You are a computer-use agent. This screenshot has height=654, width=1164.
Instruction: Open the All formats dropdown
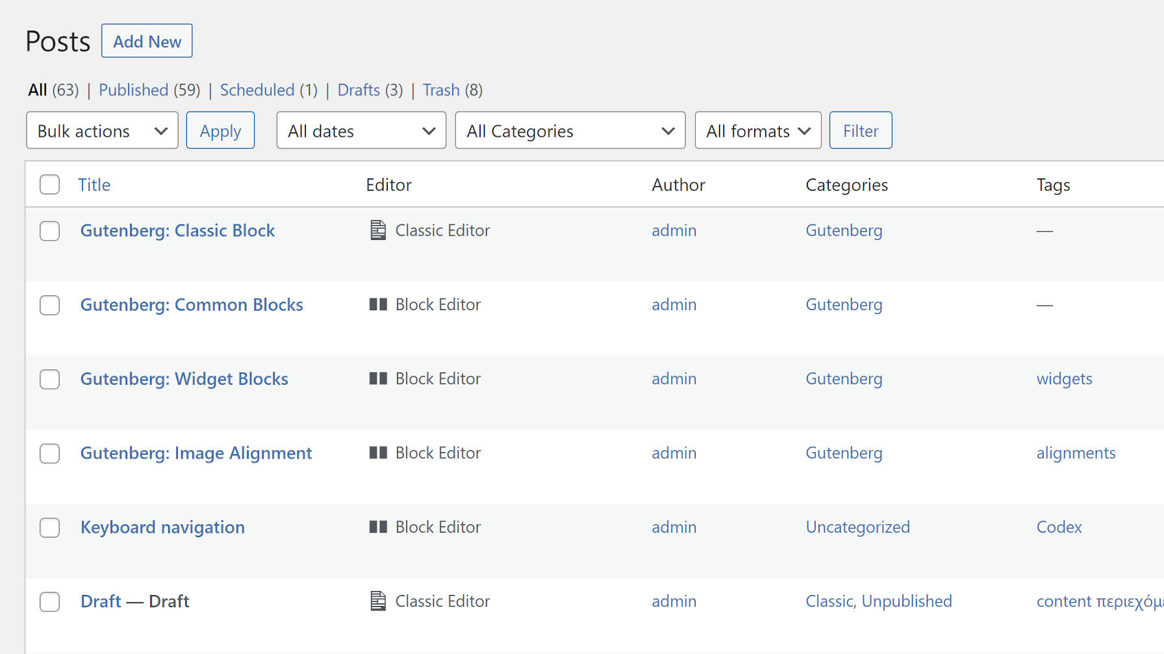[x=757, y=130]
